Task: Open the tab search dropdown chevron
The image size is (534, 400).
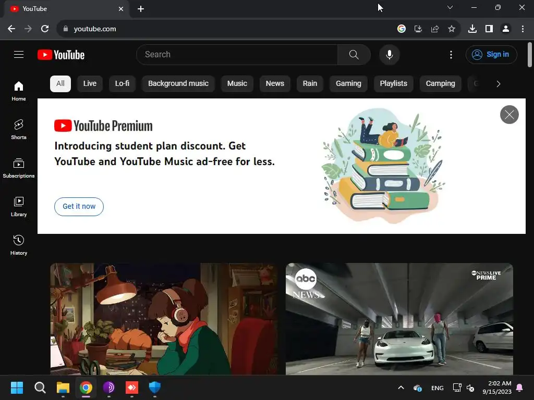Action: point(450,7)
